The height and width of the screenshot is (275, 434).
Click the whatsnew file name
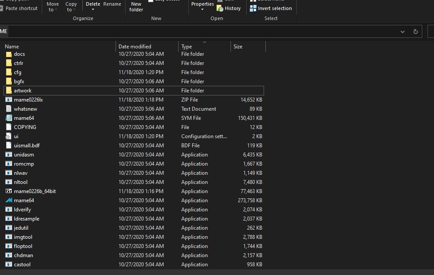point(25,109)
